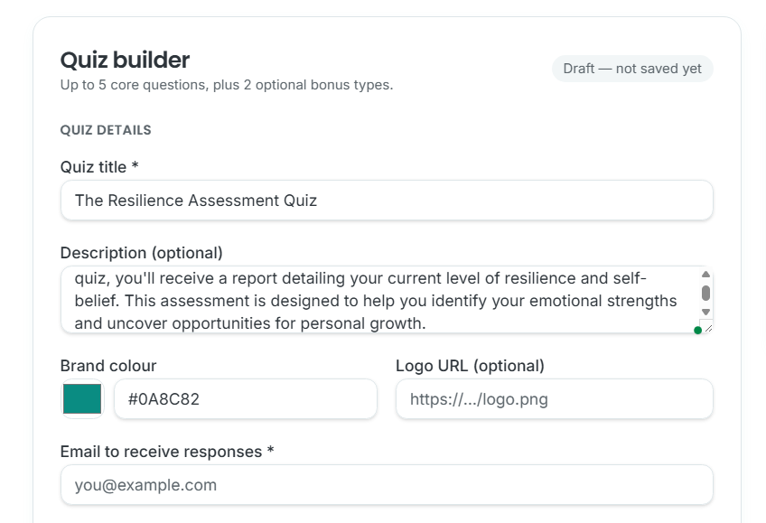Click the #0A8C82 hex colour field

246,399
